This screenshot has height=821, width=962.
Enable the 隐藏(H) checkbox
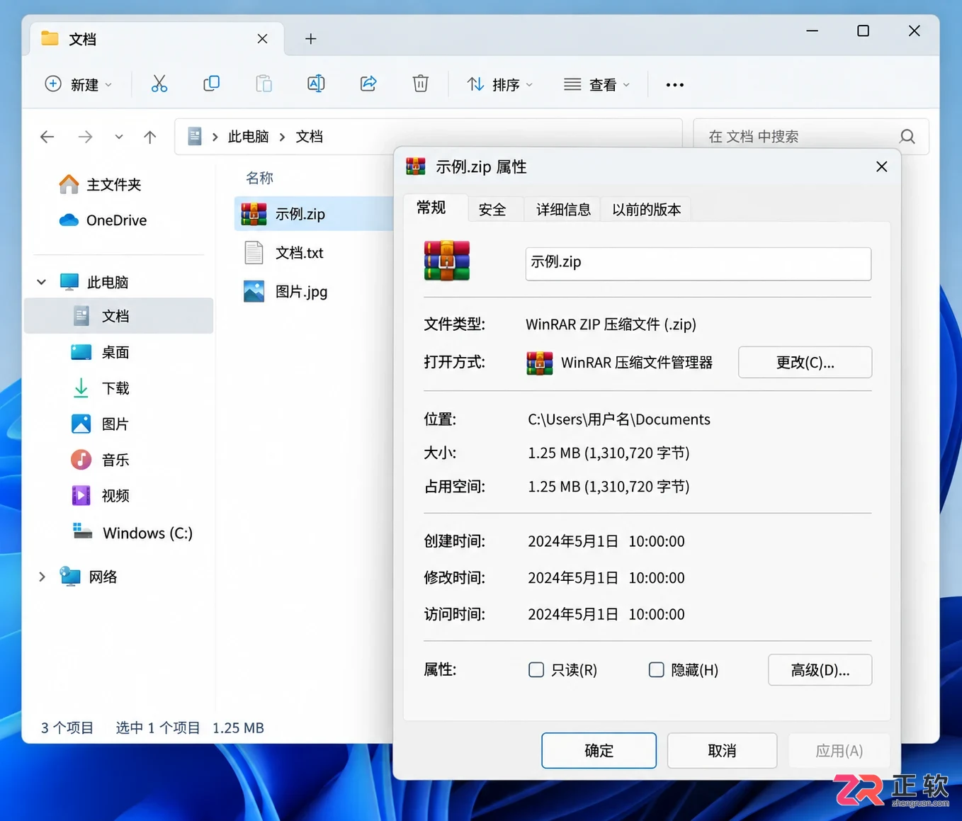click(x=657, y=670)
